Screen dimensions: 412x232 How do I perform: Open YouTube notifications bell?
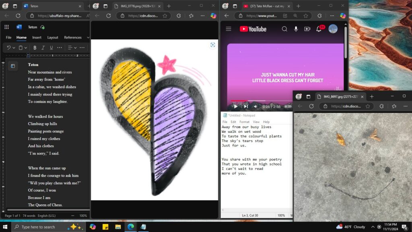(319, 29)
